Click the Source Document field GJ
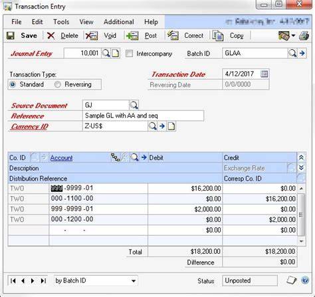The width and height of the screenshot is (315, 297). [106, 105]
